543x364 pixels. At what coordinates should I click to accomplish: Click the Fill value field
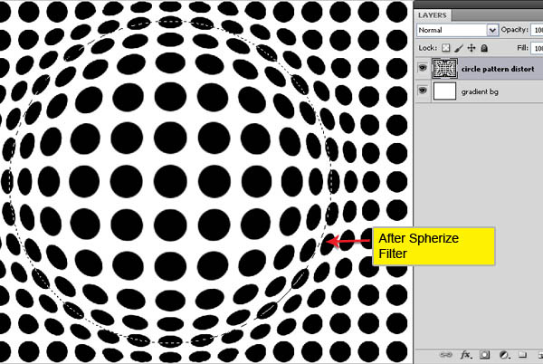[x=537, y=47]
